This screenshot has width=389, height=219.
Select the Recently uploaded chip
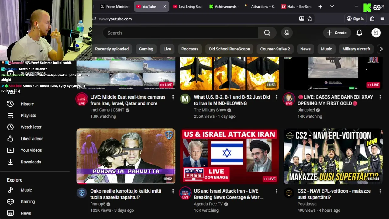pyautogui.click(x=112, y=49)
